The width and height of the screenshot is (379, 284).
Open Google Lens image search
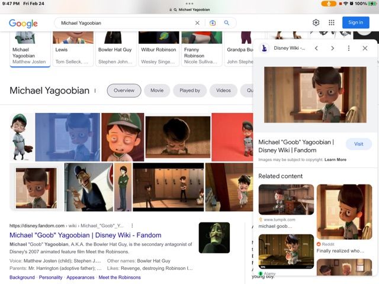(x=213, y=23)
